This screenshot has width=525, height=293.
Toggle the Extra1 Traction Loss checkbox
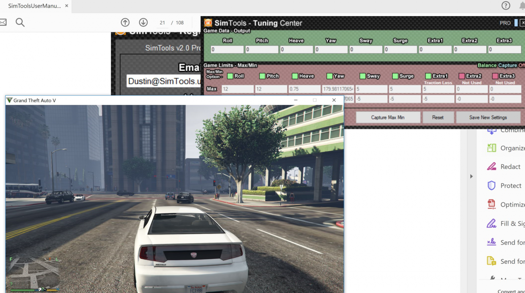point(428,76)
